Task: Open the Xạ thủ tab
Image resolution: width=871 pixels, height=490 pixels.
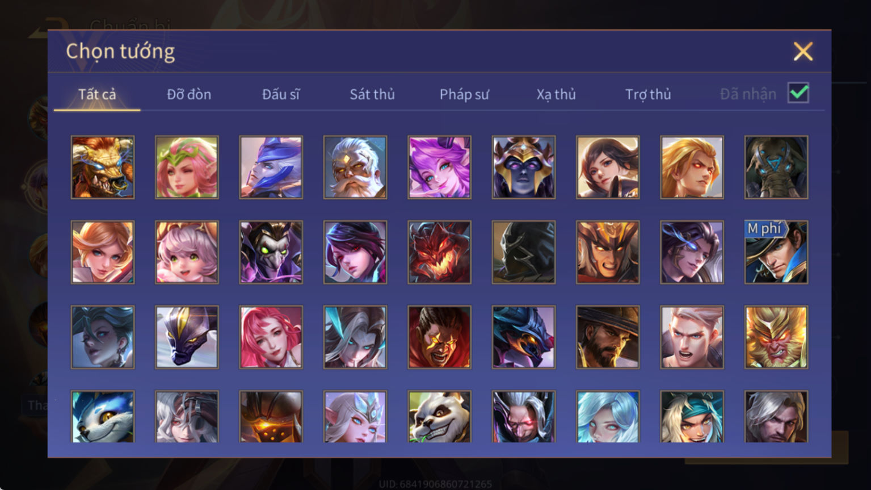Action: [x=556, y=94]
